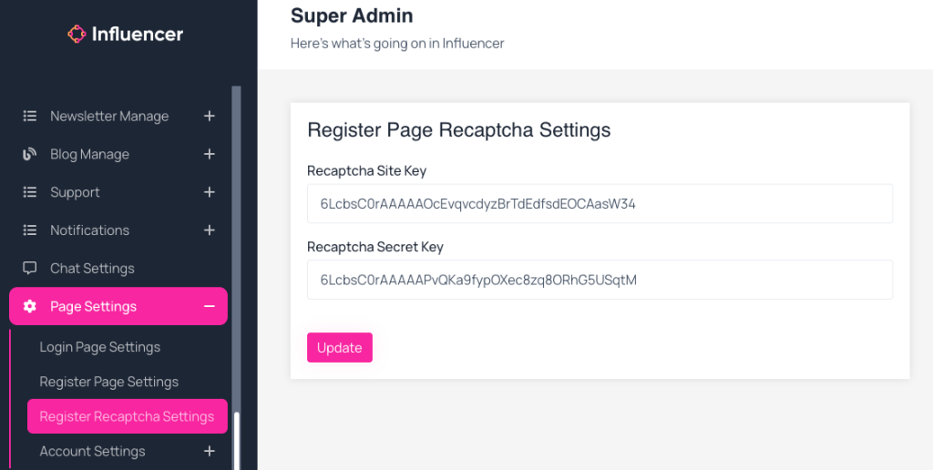This screenshot has height=470, width=933.
Task: Expand the Support submenu plus
Action: (210, 192)
